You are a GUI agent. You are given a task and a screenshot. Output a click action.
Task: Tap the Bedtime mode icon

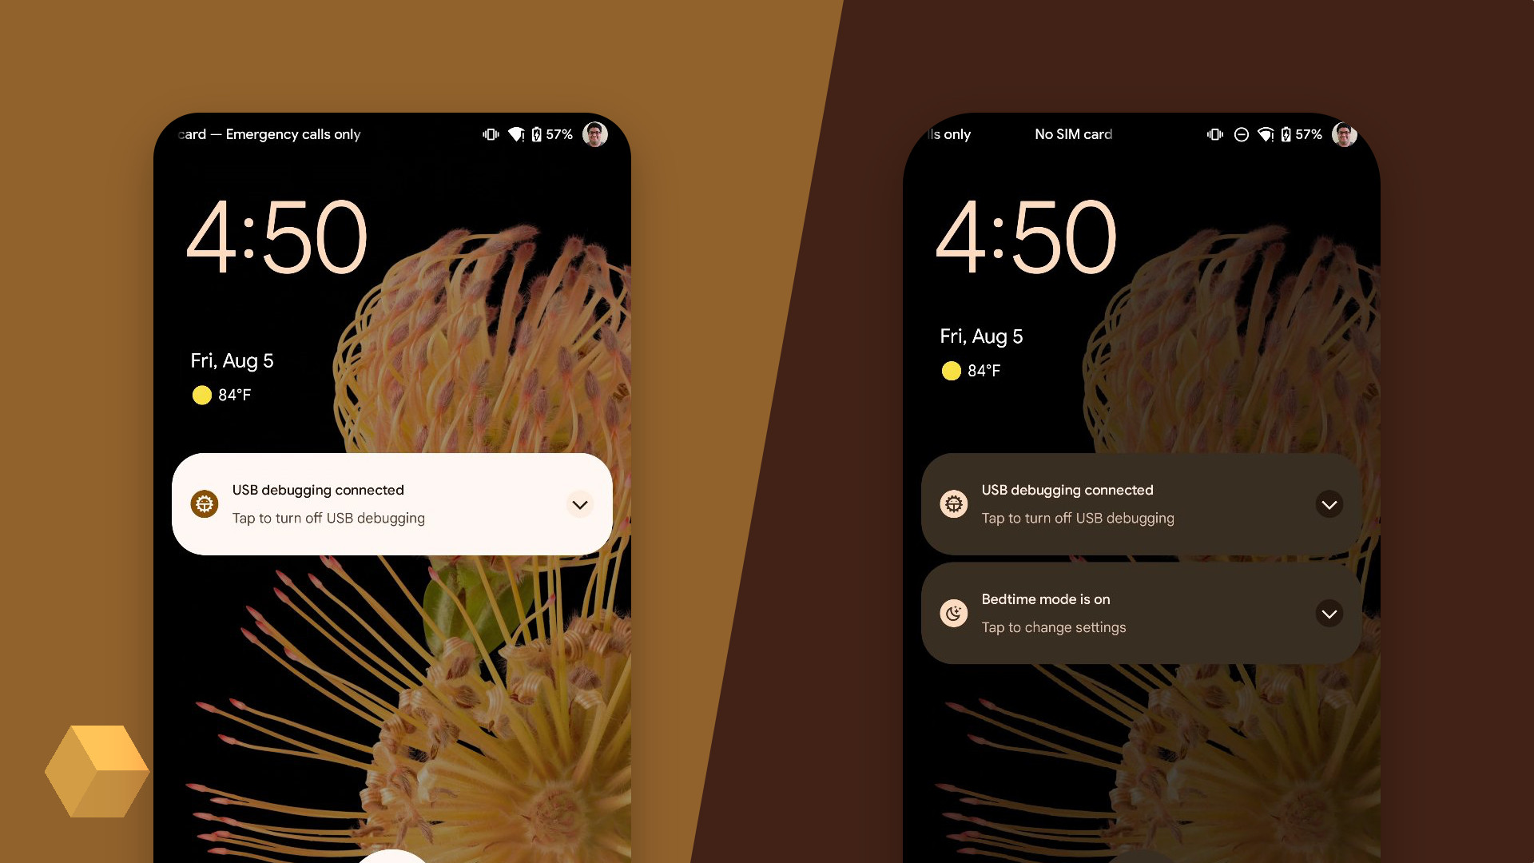point(952,613)
